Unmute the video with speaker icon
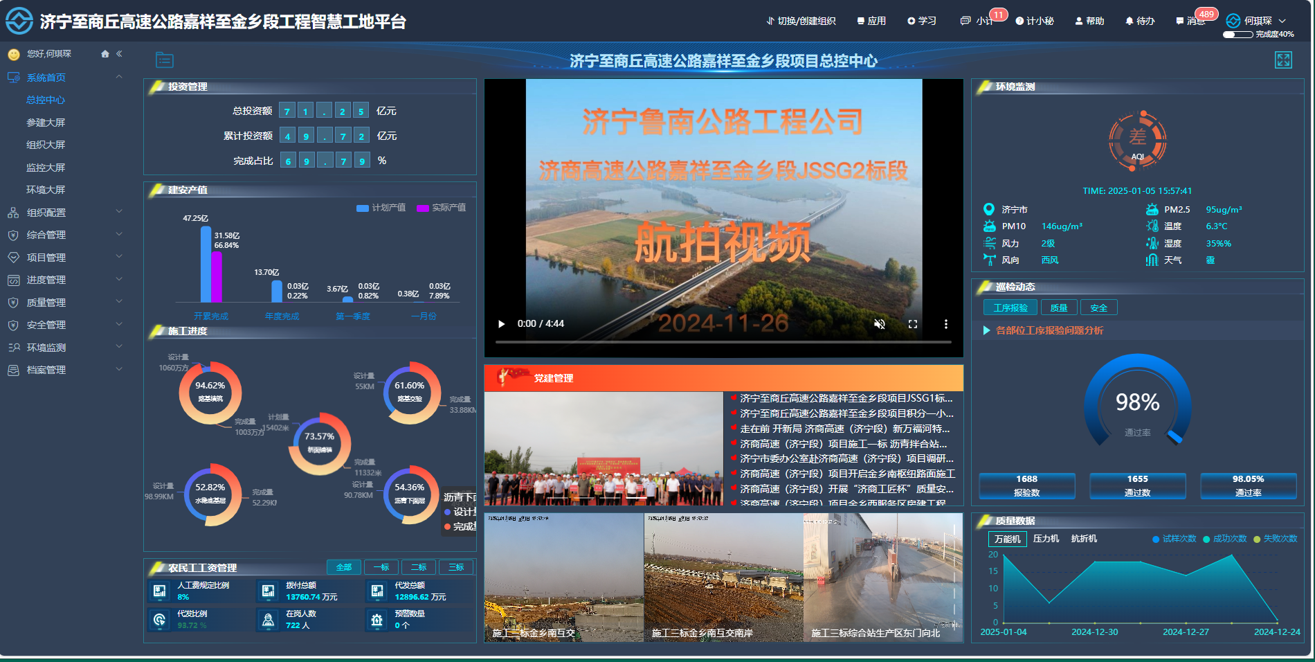This screenshot has width=1315, height=662. click(880, 324)
